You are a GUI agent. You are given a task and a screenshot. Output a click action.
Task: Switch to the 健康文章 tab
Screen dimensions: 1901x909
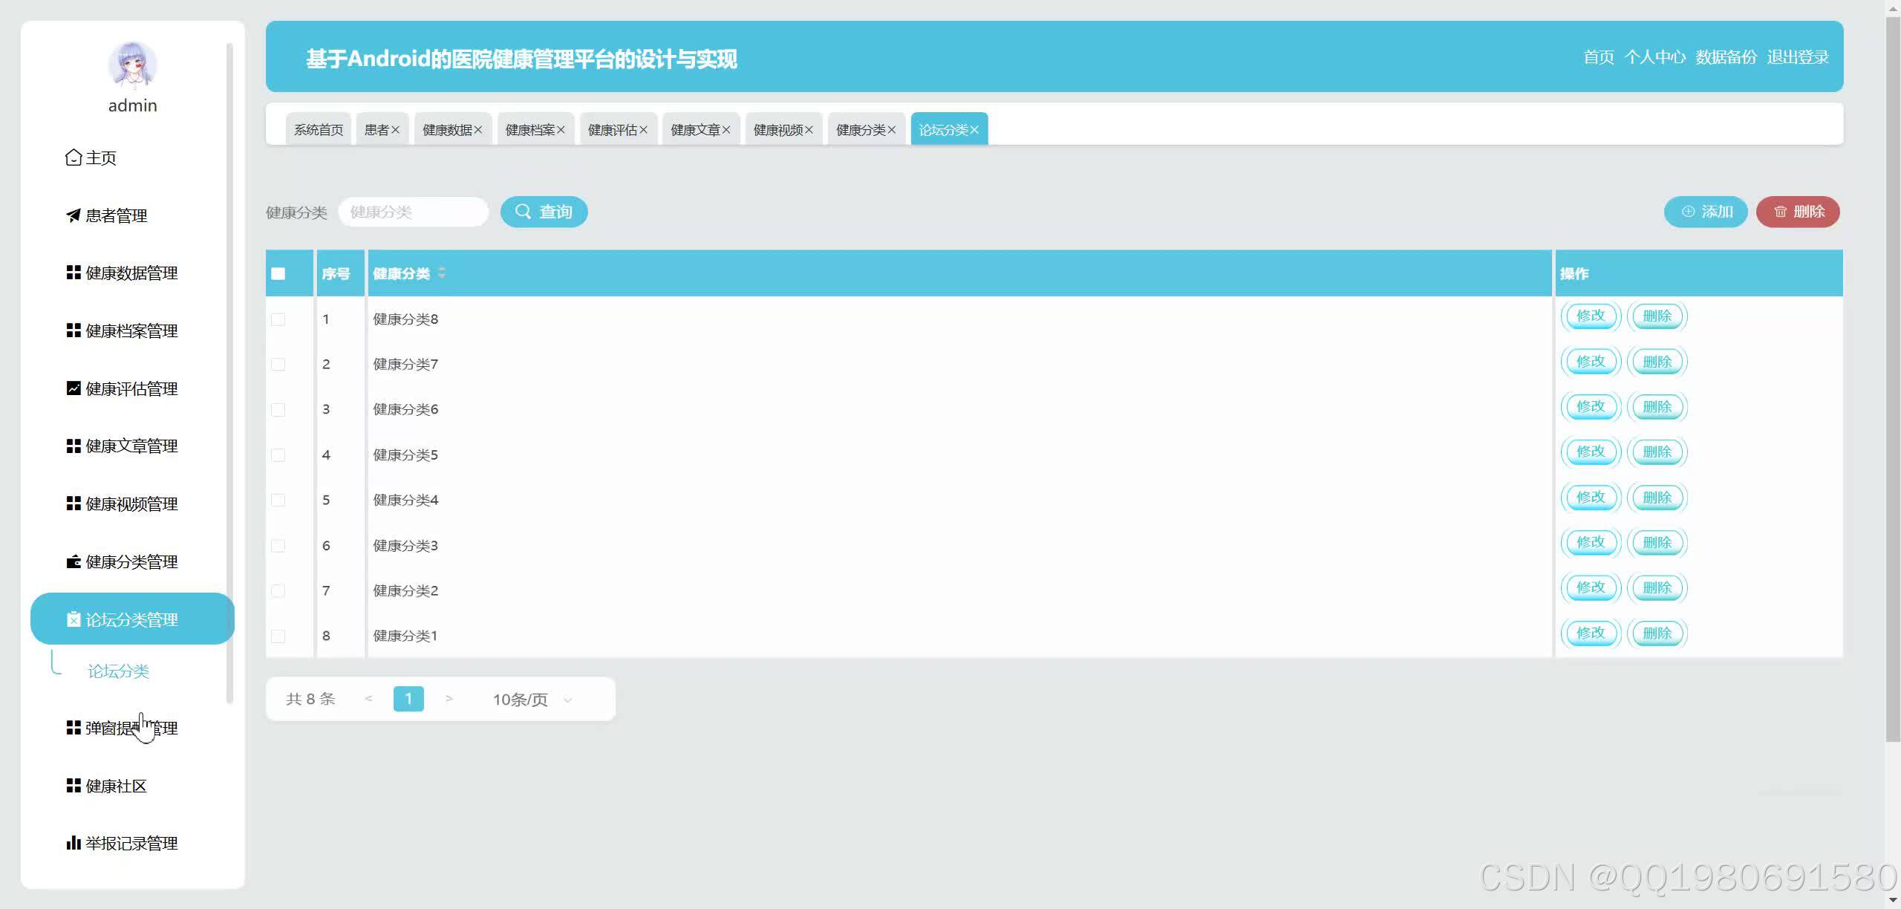point(695,130)
